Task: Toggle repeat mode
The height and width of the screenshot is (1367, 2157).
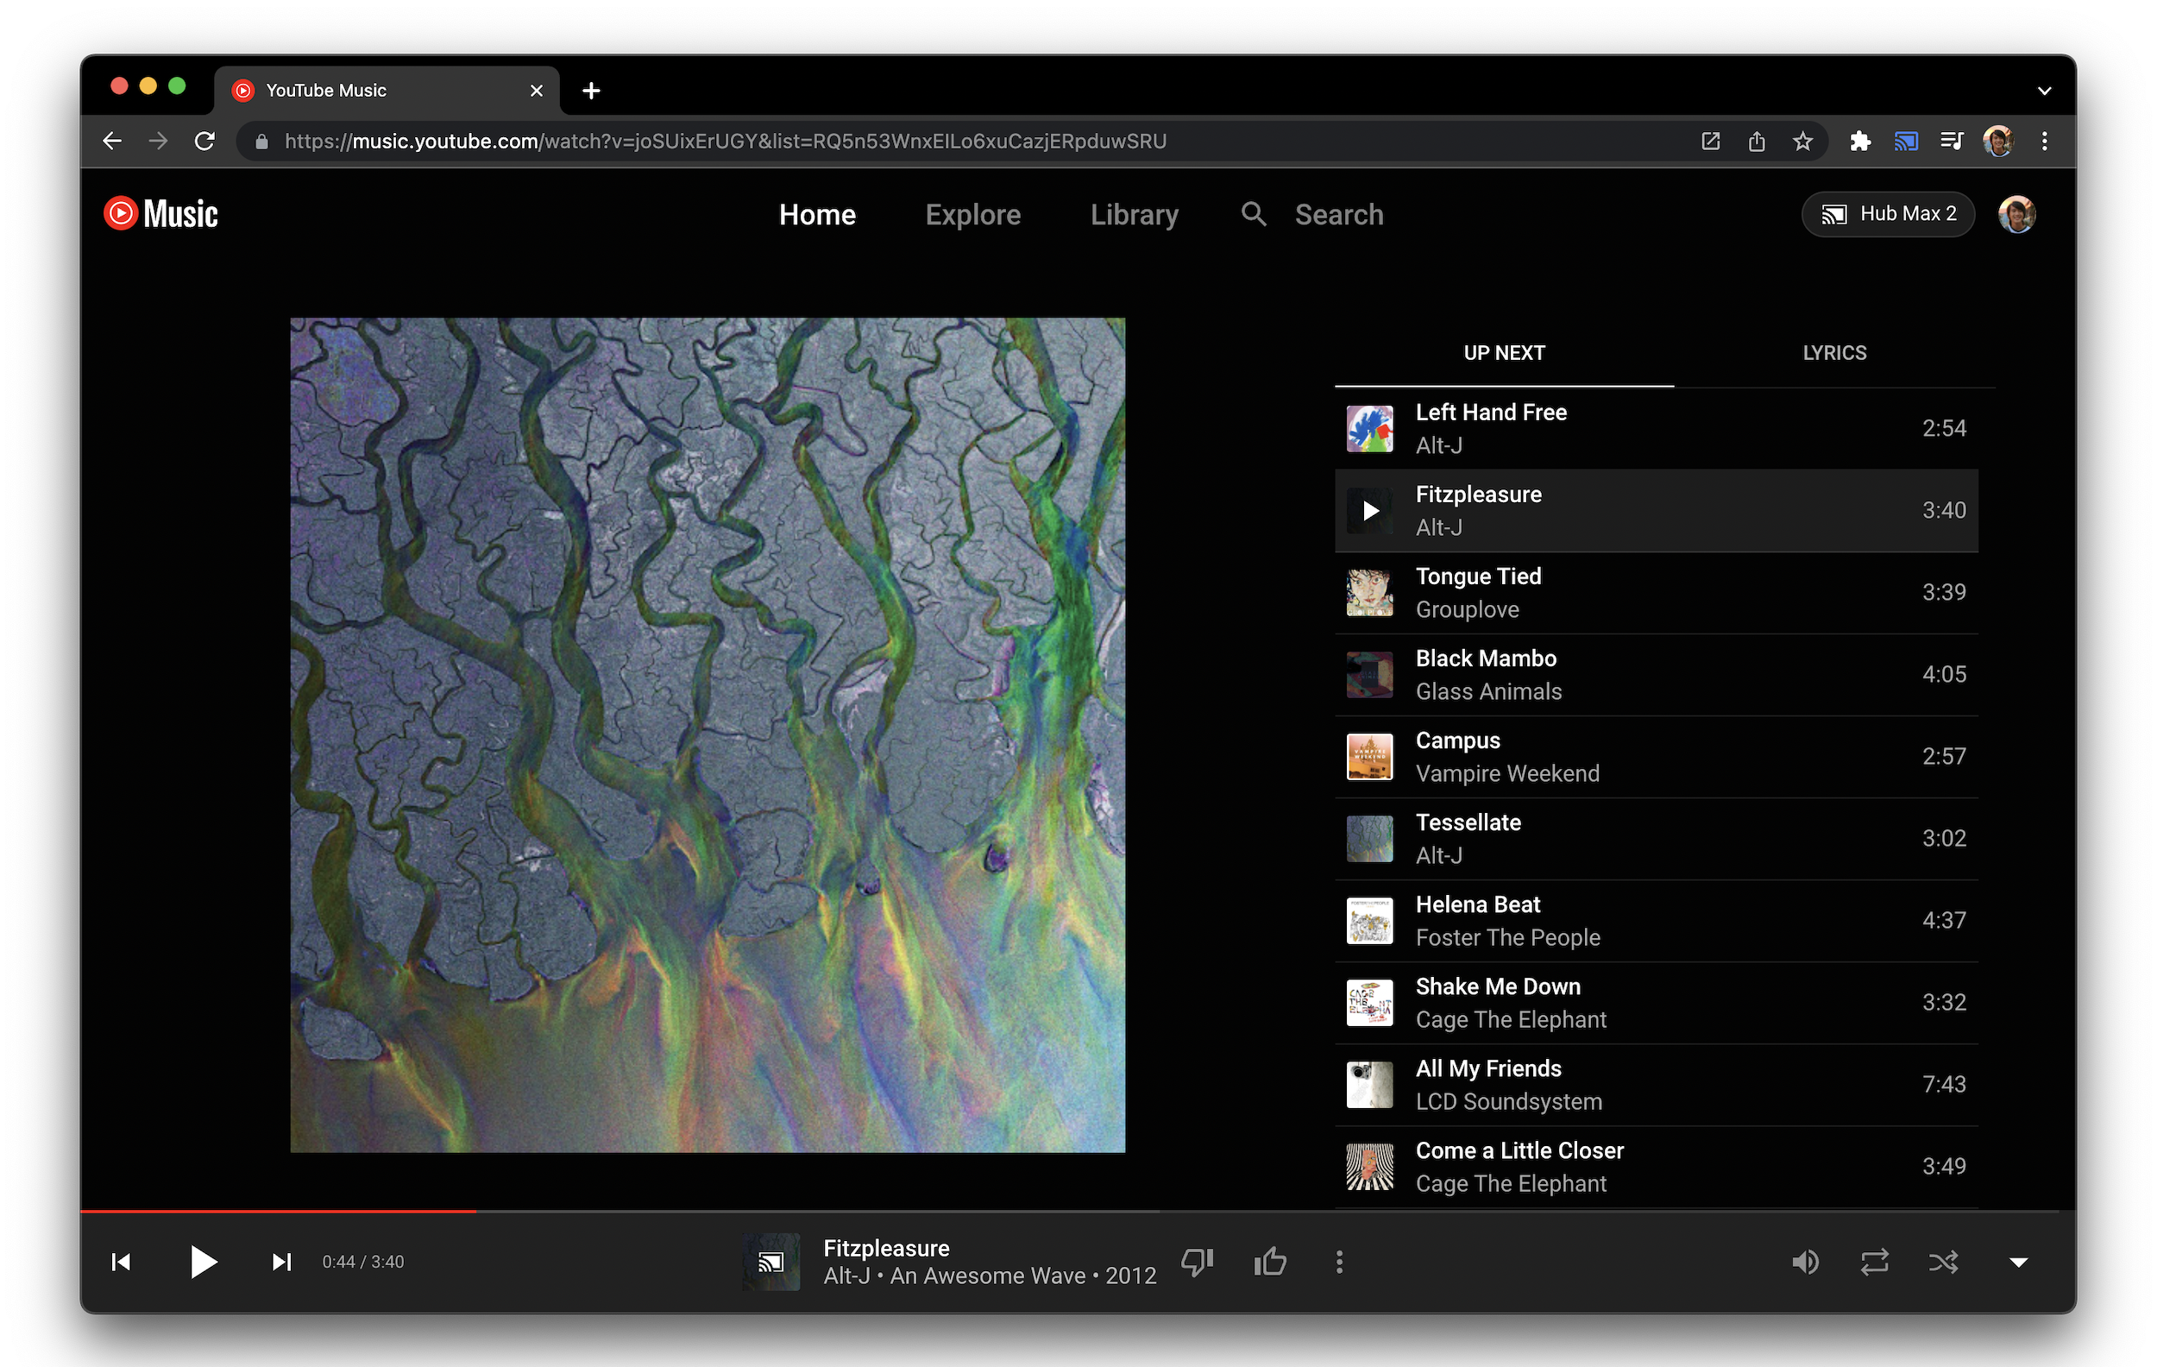Action: tap(1874, 1262)
